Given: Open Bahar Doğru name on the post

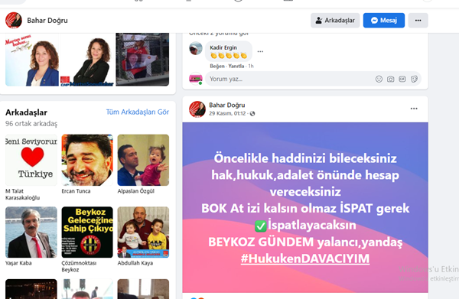Looking at the screenshot, I should click(x=227, y=105).
